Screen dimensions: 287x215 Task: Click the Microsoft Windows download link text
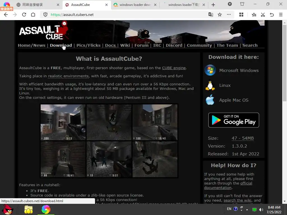pyautogui.click(x=239, y=70)
